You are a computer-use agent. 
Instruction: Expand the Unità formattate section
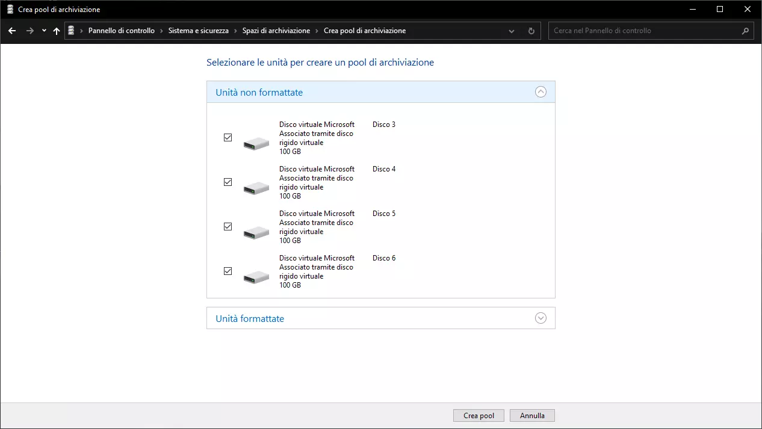tap(541, 318)
